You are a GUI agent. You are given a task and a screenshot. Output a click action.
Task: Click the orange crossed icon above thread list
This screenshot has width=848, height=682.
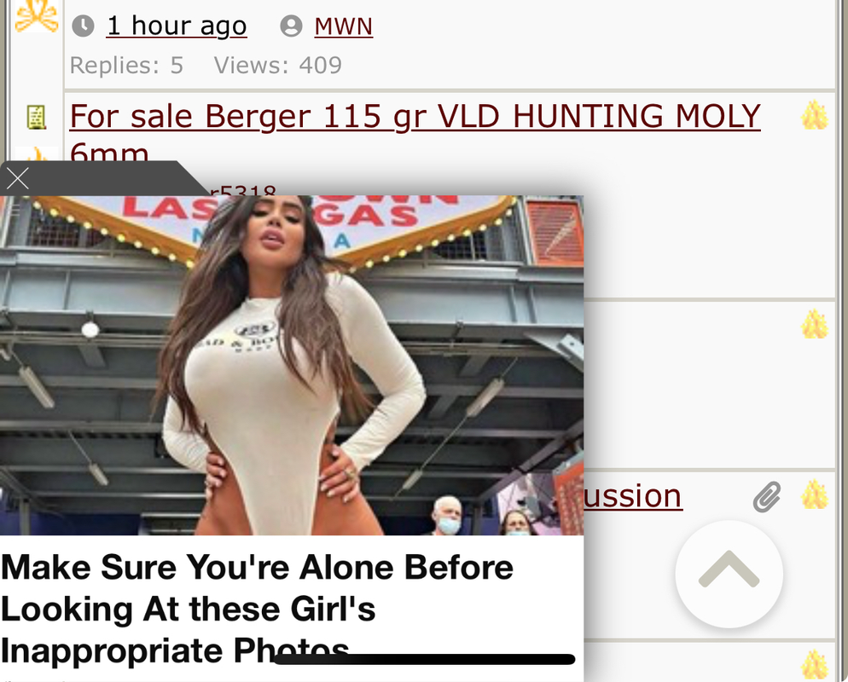(36, 15)
